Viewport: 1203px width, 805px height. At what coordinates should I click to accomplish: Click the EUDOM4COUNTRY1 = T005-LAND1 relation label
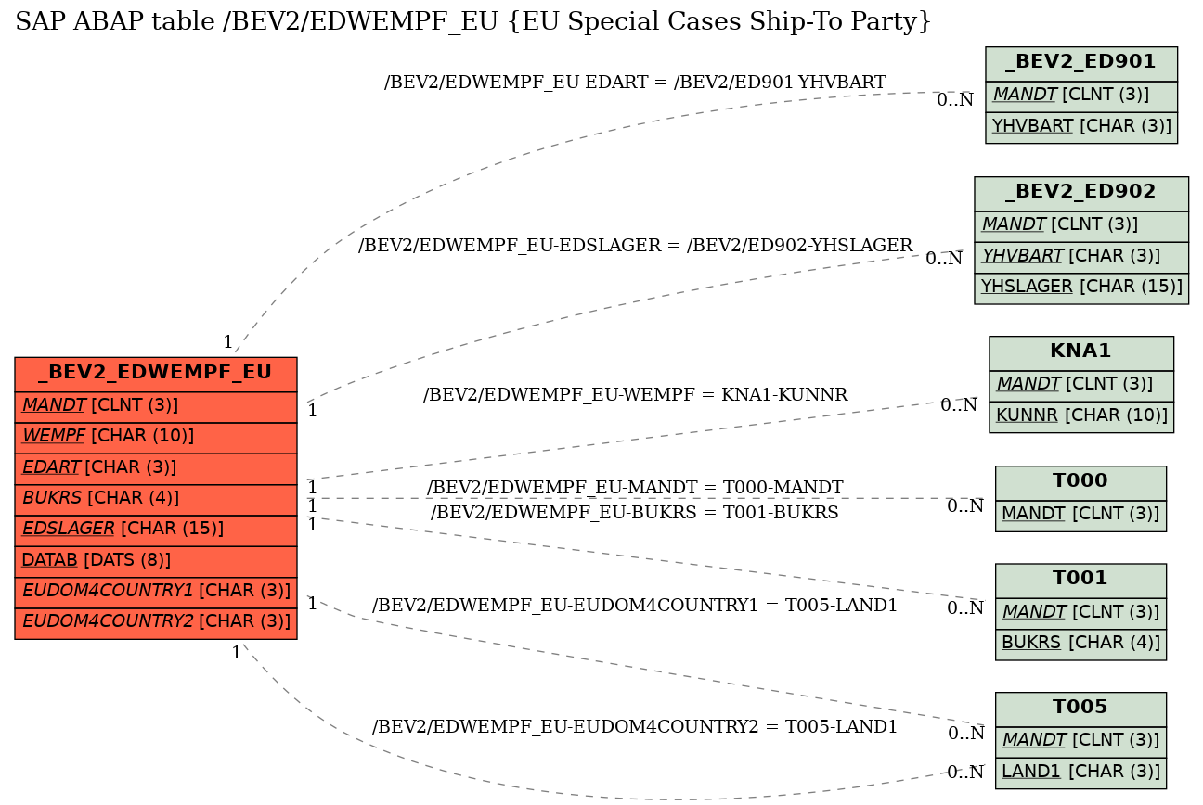tap(635, 607)
